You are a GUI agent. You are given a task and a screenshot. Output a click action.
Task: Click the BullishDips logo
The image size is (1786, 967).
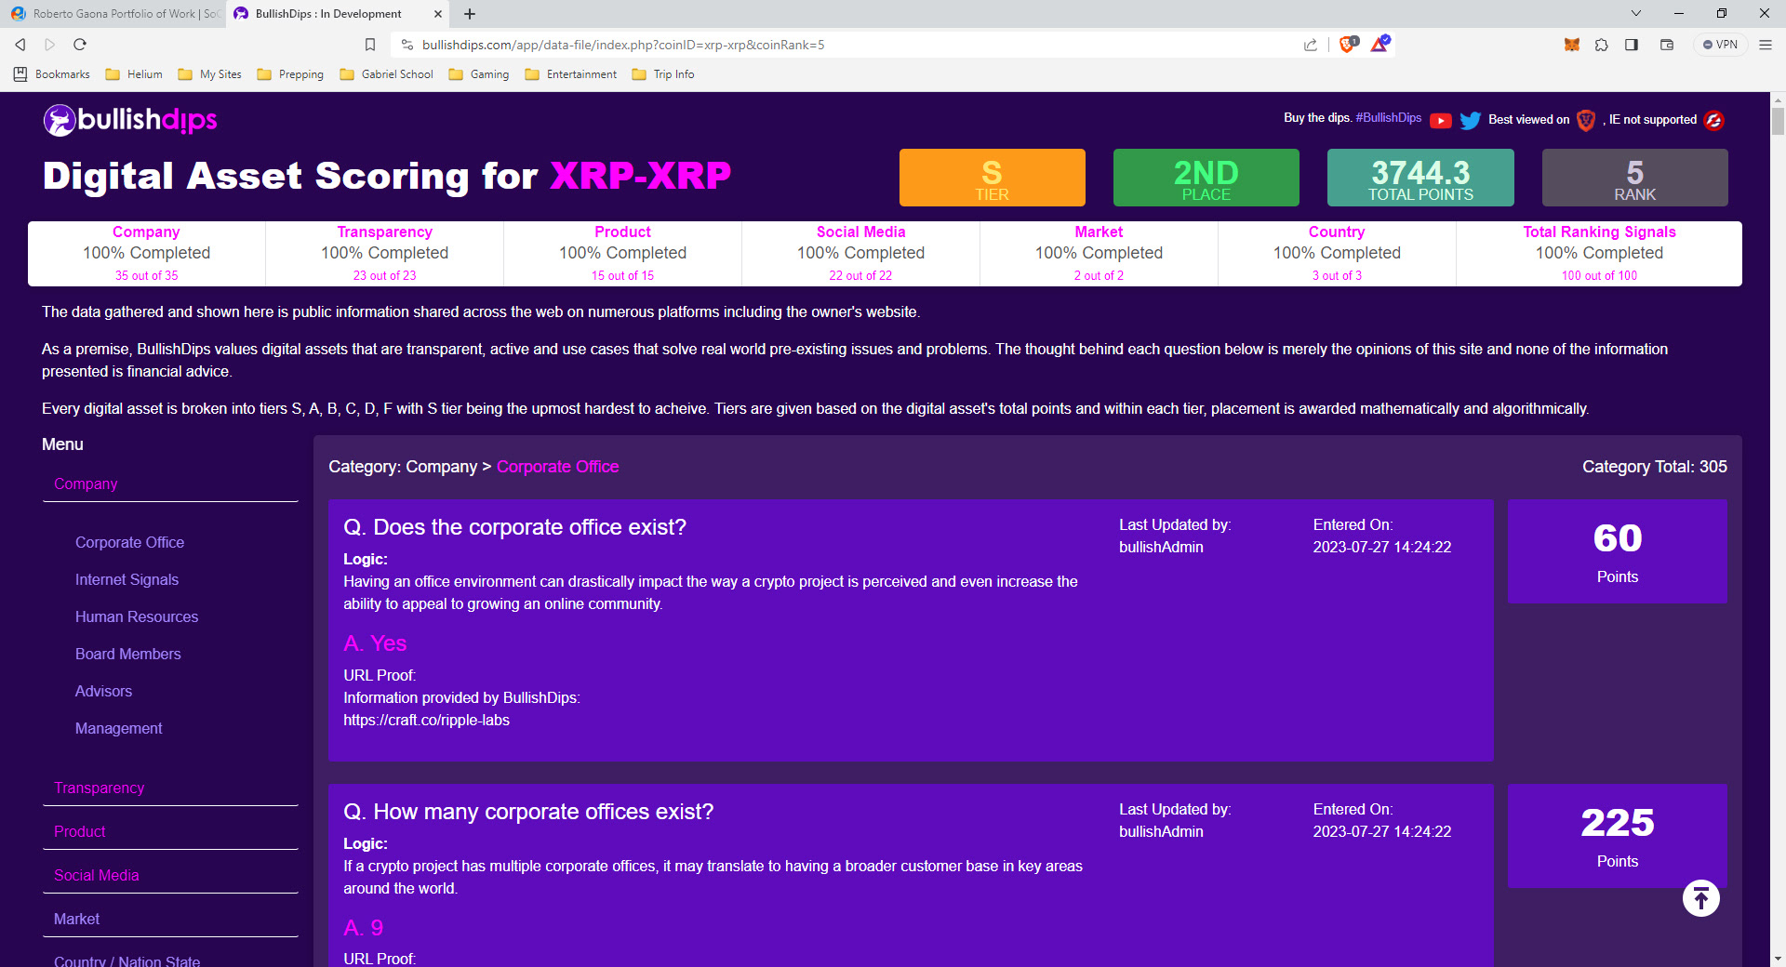(x=130, y=120)
